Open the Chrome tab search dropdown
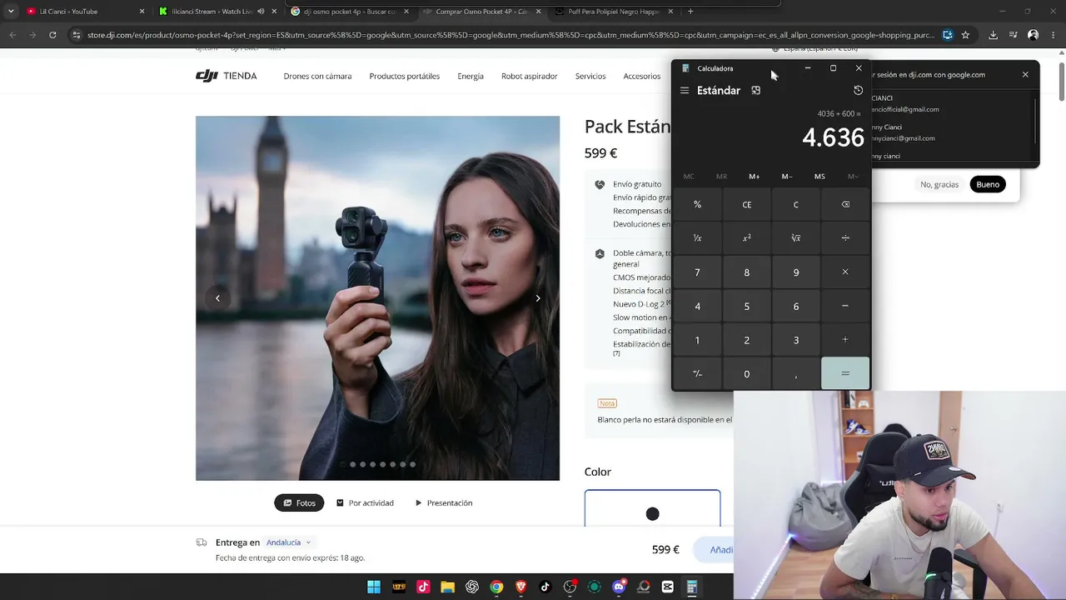This screenshot has height=600, width=1066. click(11, 12)
